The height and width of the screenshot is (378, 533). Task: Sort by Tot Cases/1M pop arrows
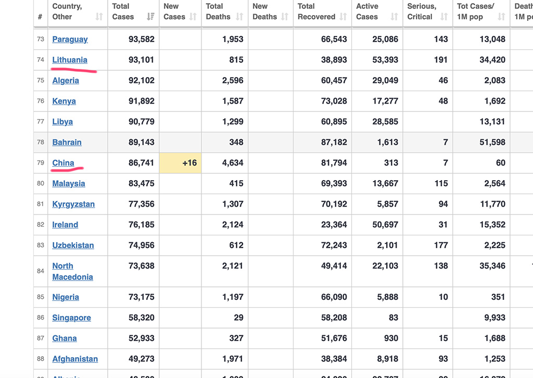[501, 17]
